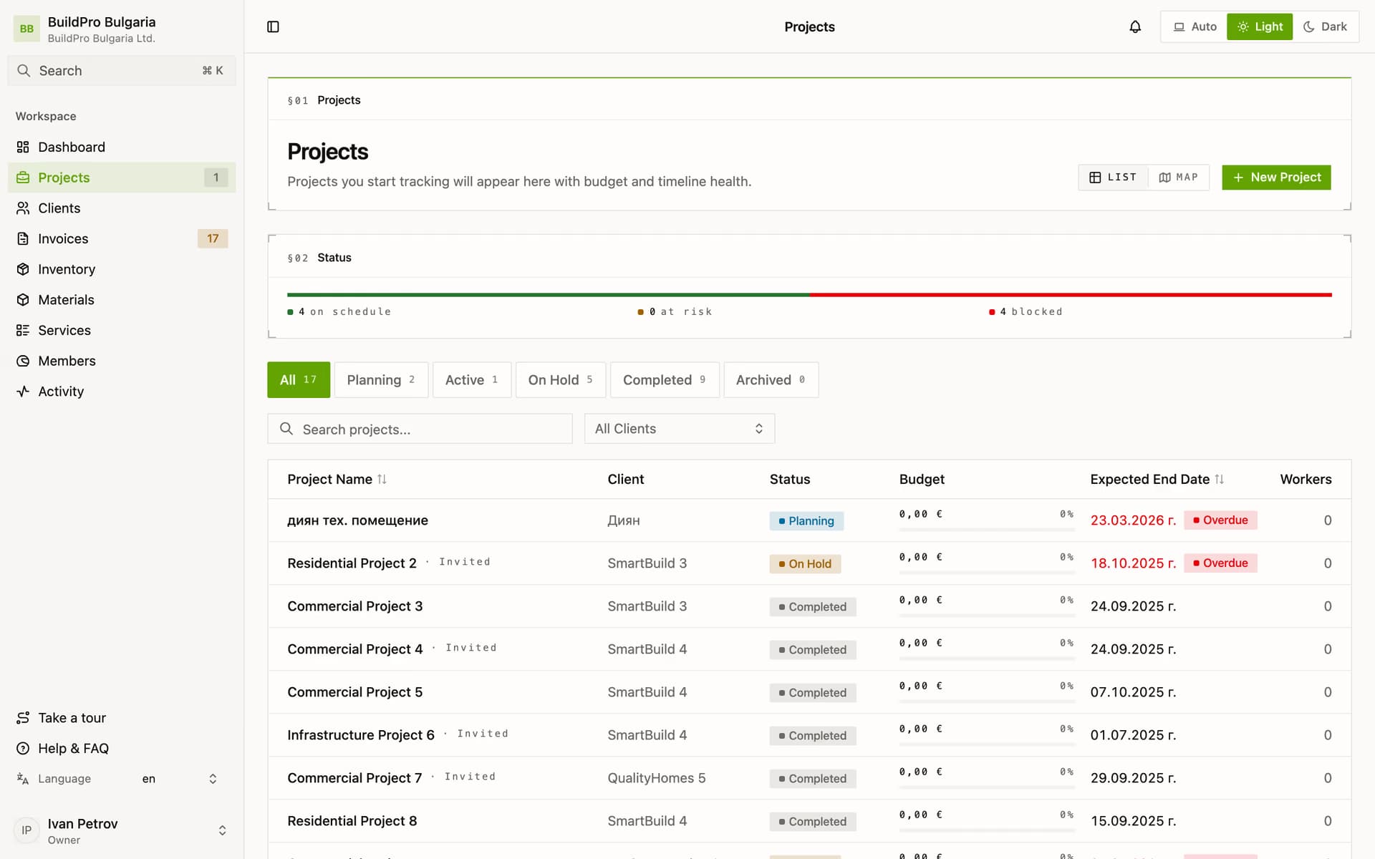Screen dimensions: 1375x859
Task: Select the Archived tab
Action: point(771,379)
